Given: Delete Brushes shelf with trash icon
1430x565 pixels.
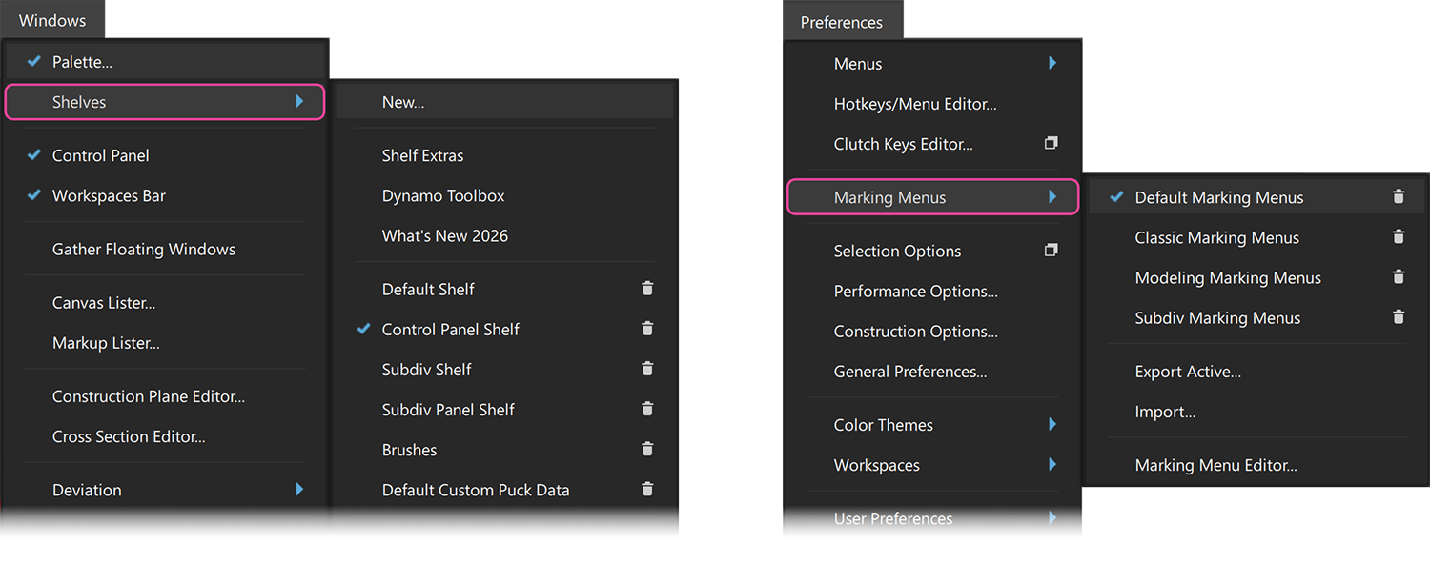Looking at the screenshot, I should (647, 449).
